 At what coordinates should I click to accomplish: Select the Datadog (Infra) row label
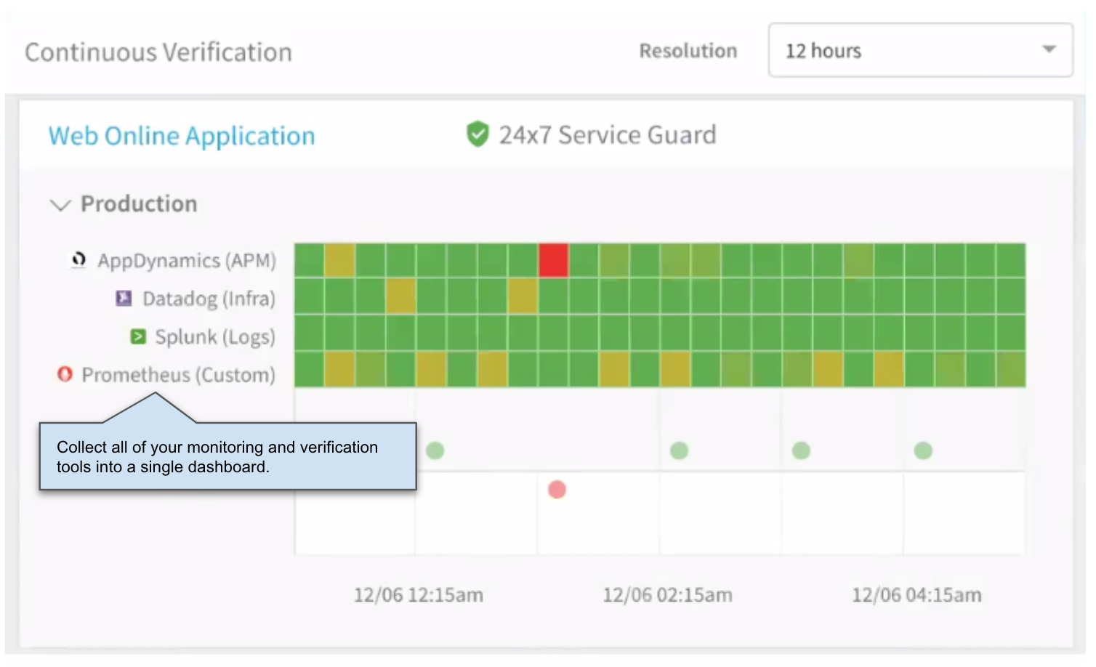(209, 299)
